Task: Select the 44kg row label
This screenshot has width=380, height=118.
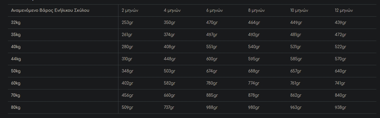Action: tap(16, 59)
